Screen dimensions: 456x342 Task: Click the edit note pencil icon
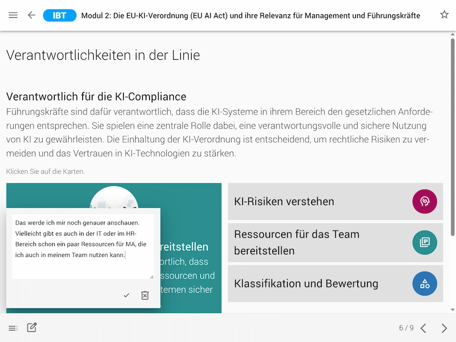coord(32,327)
